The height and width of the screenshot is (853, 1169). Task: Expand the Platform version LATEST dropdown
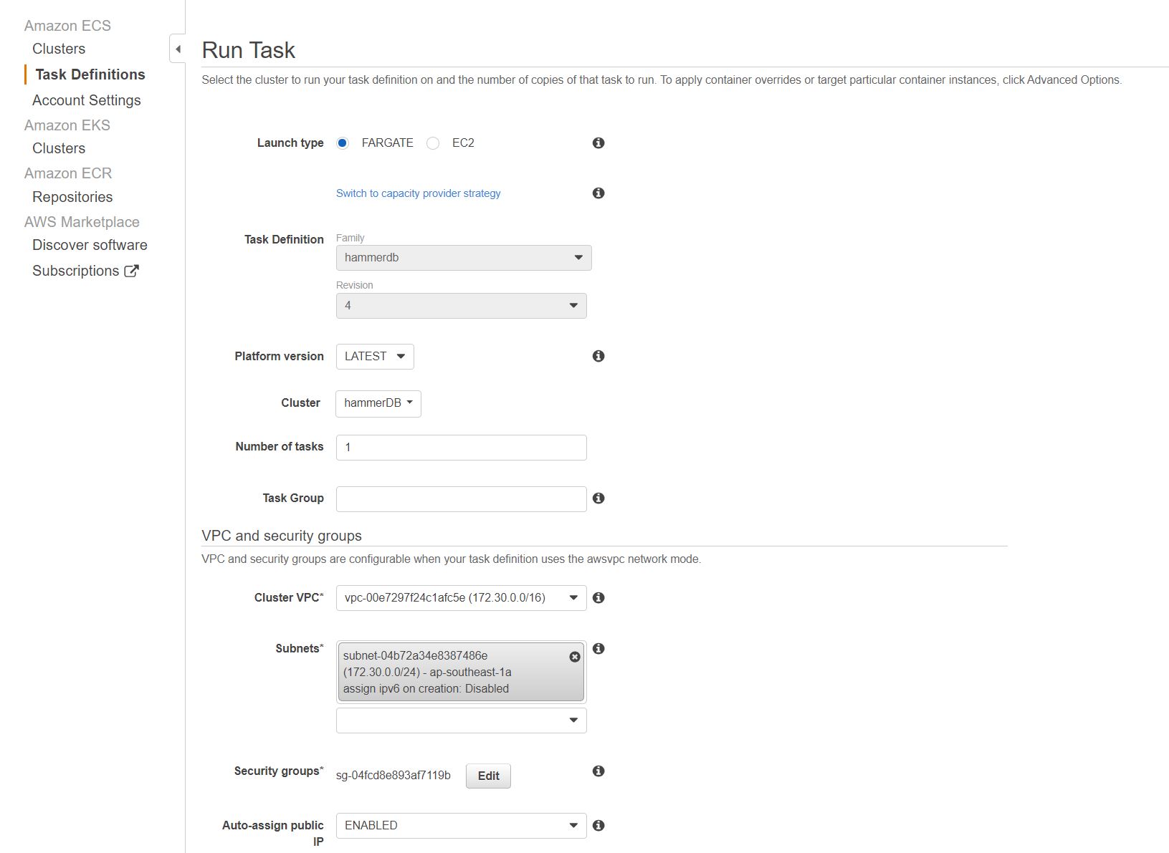[x=375, y=357]
